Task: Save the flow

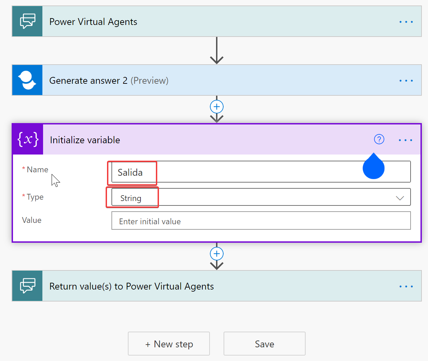Action: coord(264,344)
